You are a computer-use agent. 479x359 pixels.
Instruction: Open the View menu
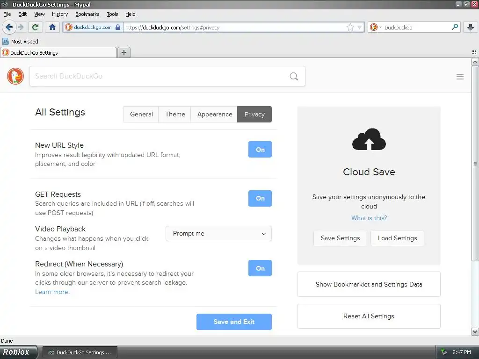(x=39, y=14)
